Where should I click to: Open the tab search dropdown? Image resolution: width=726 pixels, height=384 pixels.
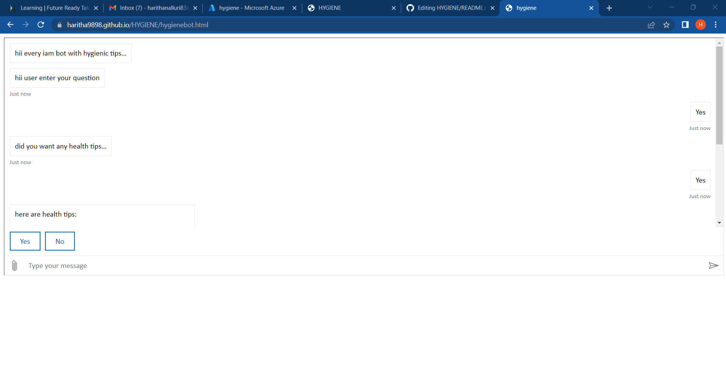pos(650,7)
